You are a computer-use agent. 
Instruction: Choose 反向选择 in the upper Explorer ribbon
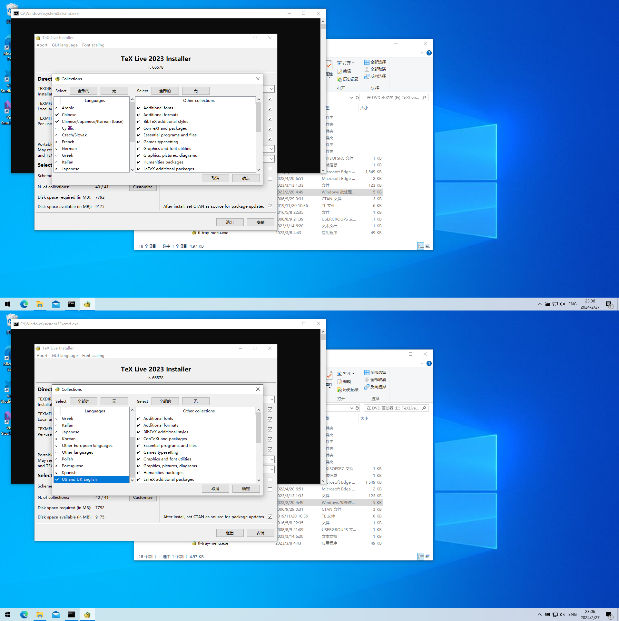coord(375,76)
